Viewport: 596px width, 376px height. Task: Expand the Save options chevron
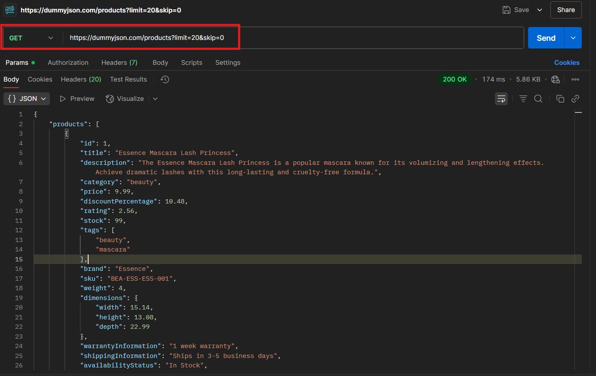click(540, 10)
